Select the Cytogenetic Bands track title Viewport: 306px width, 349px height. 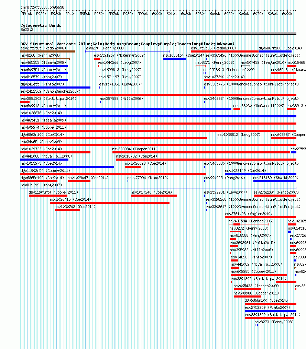(41, 25)
